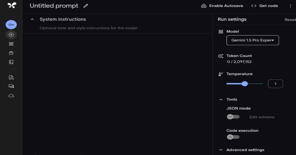The image size is (296, 155).
Task: Collapse the System Instructions section
Action: [x=32, y=19]
